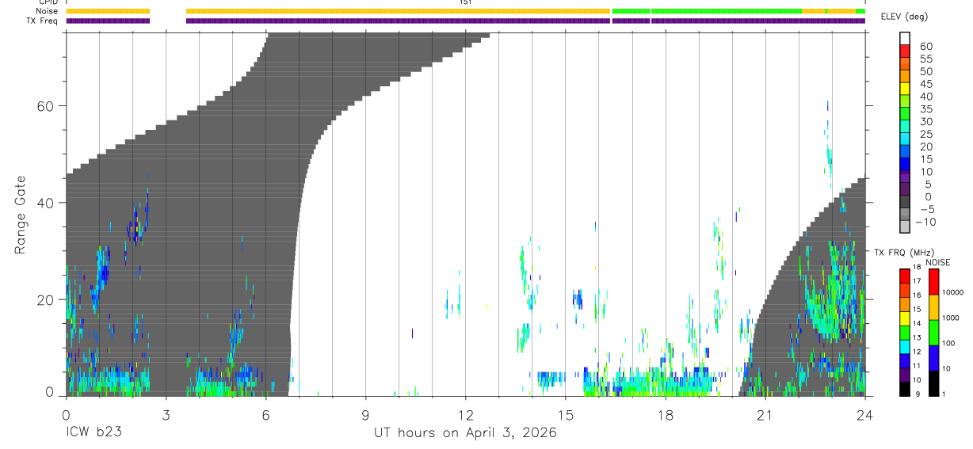This screenshot has height=449, width=973.
Task: Click the '30' value on ELEV scale
Action: (925, 122)
